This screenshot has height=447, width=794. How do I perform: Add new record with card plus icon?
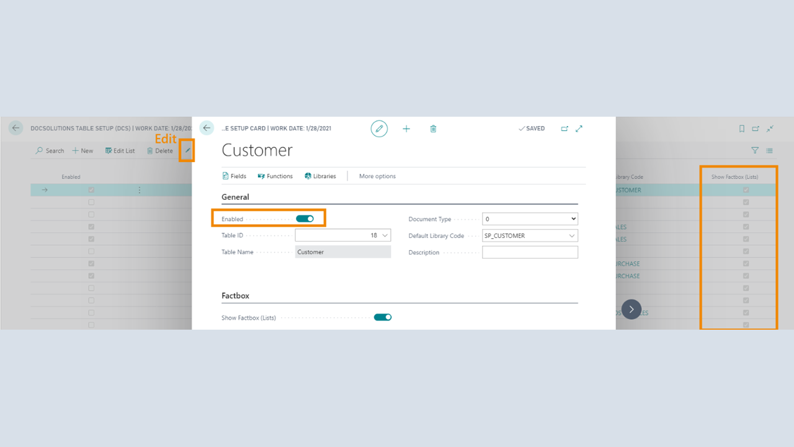click(x=406, y=129)
